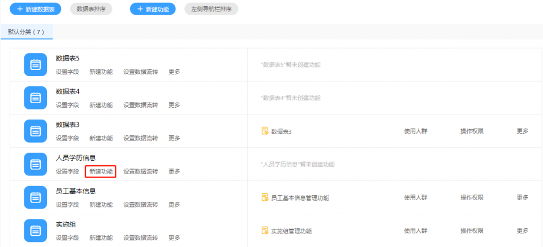Click the yellow function icon beside 数据表3
Image resolution: width=543 pixels, height=247 pixels.
[265, 131]
